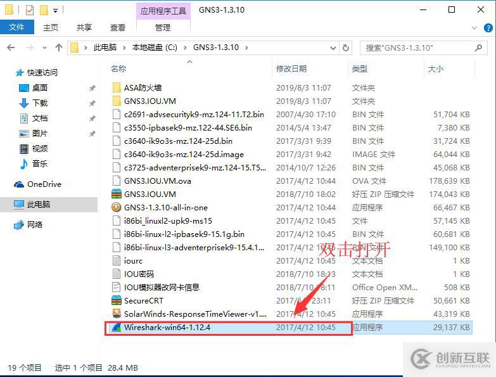Click the 应用程序工具 contextual tab
Image resolution: width=496 pixels, height=377 pixels.
[163, 11]
